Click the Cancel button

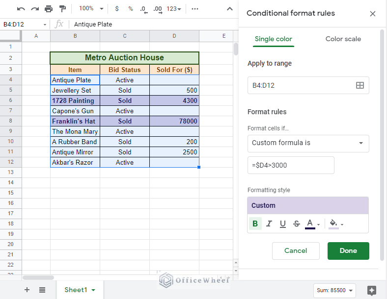click(x=296, y=250)
